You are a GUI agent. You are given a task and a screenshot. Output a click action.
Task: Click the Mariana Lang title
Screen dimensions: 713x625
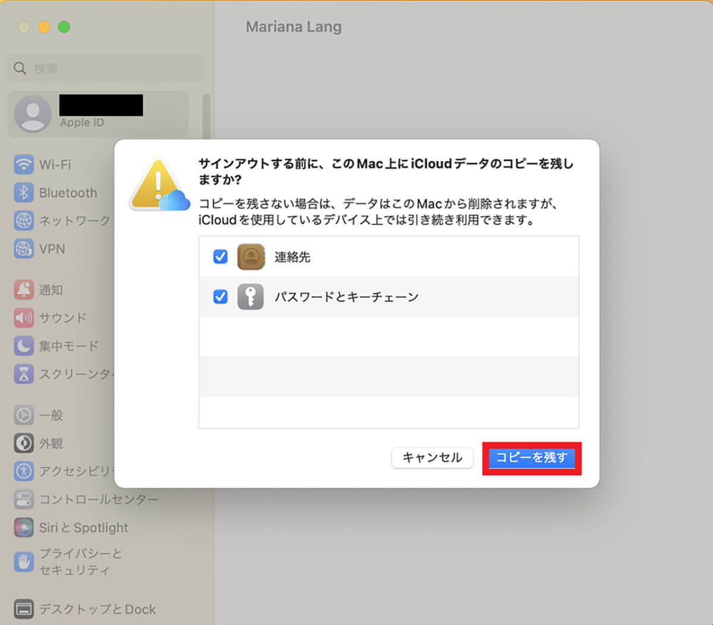click(294, 27)
